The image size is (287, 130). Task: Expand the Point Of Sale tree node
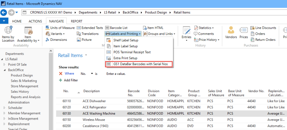coord(5,64)
